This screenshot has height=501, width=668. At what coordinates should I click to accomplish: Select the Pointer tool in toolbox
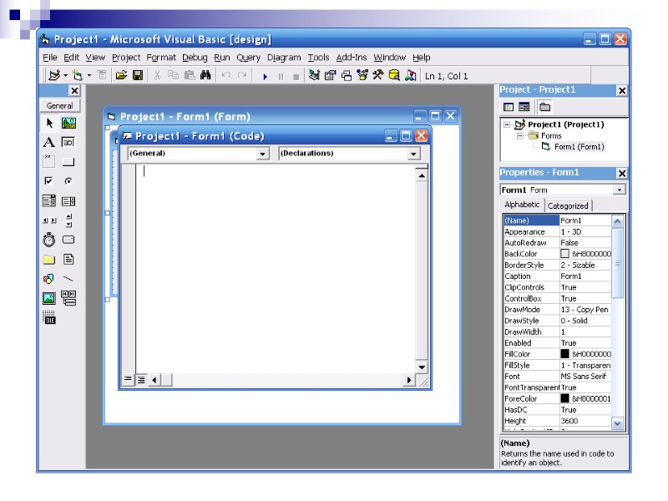(x=49, y=123)
